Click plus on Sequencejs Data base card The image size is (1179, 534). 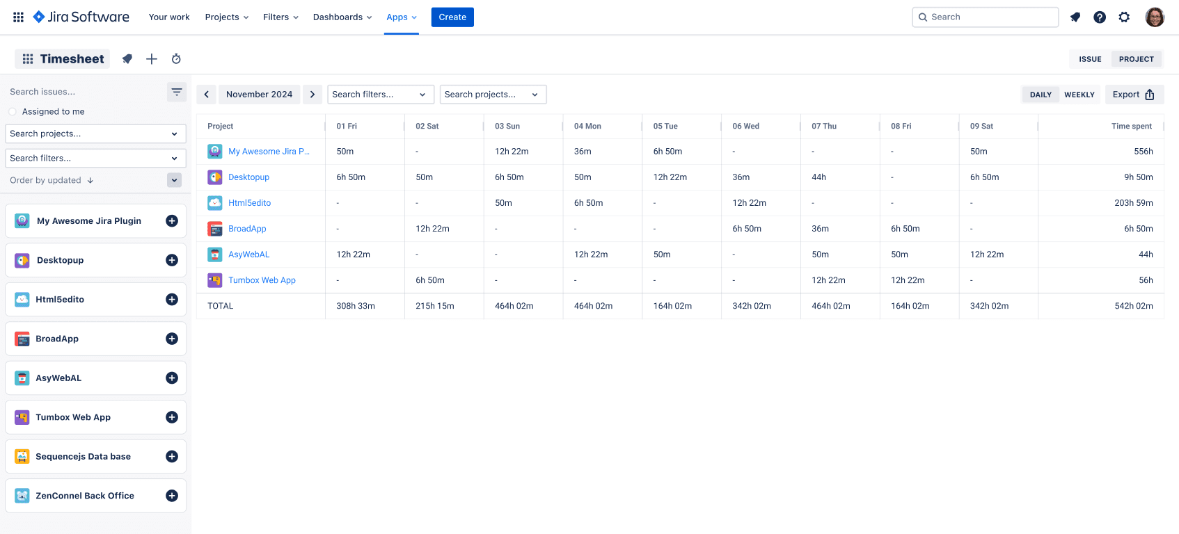tap(172, 457)
